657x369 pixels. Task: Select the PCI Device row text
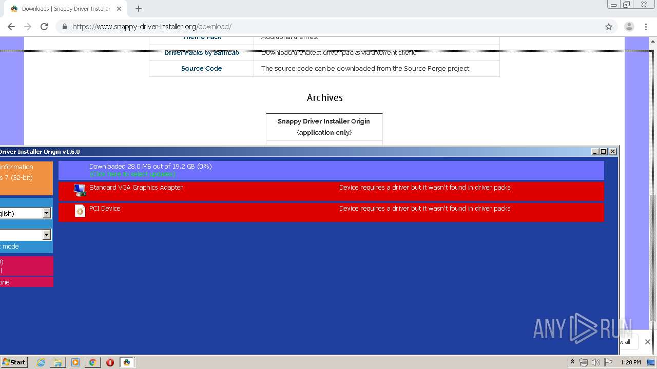point(105,209)
